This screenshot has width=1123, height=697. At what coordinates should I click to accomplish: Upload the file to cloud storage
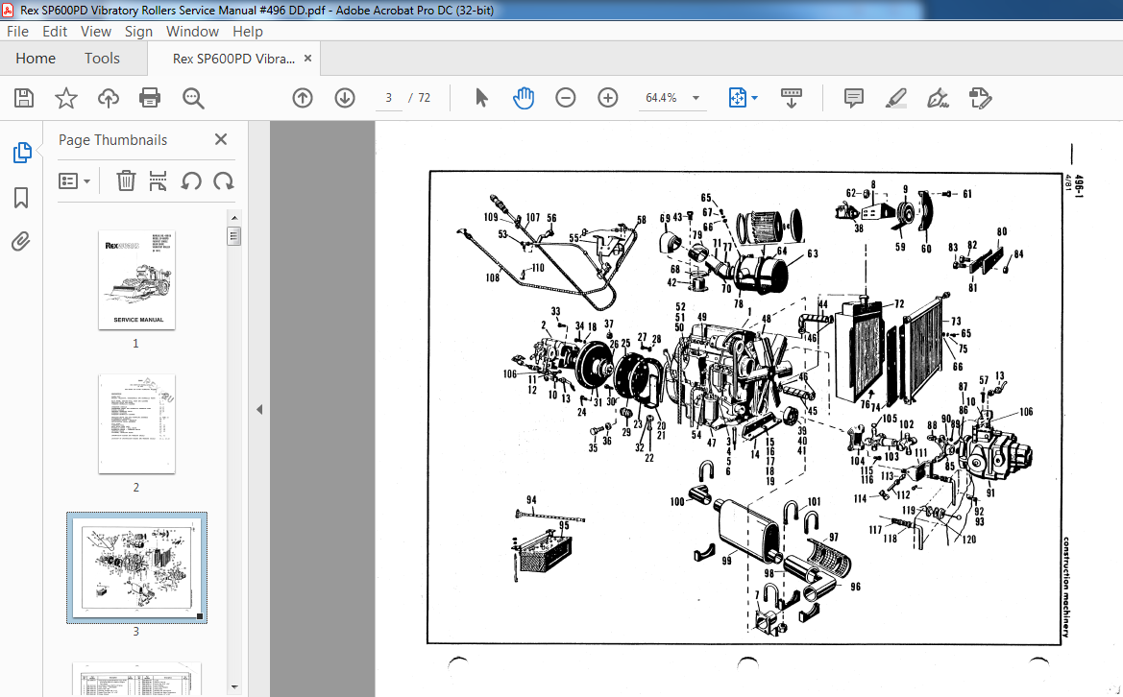pos(109,98)
